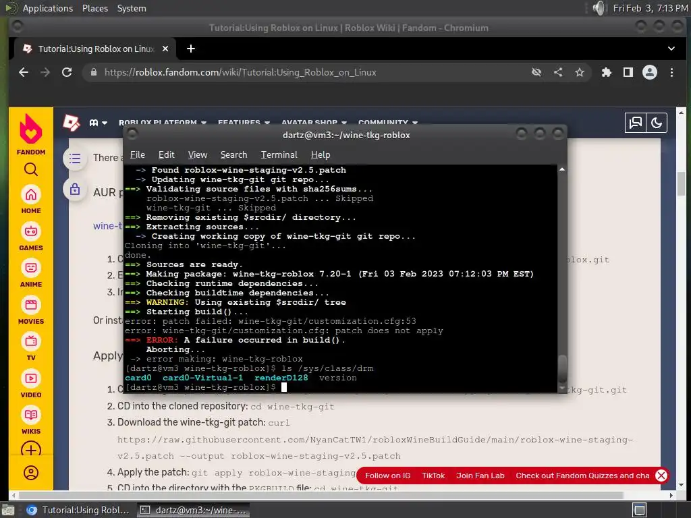Click the plus start-a-wiki icon

(x=31, y=449)
